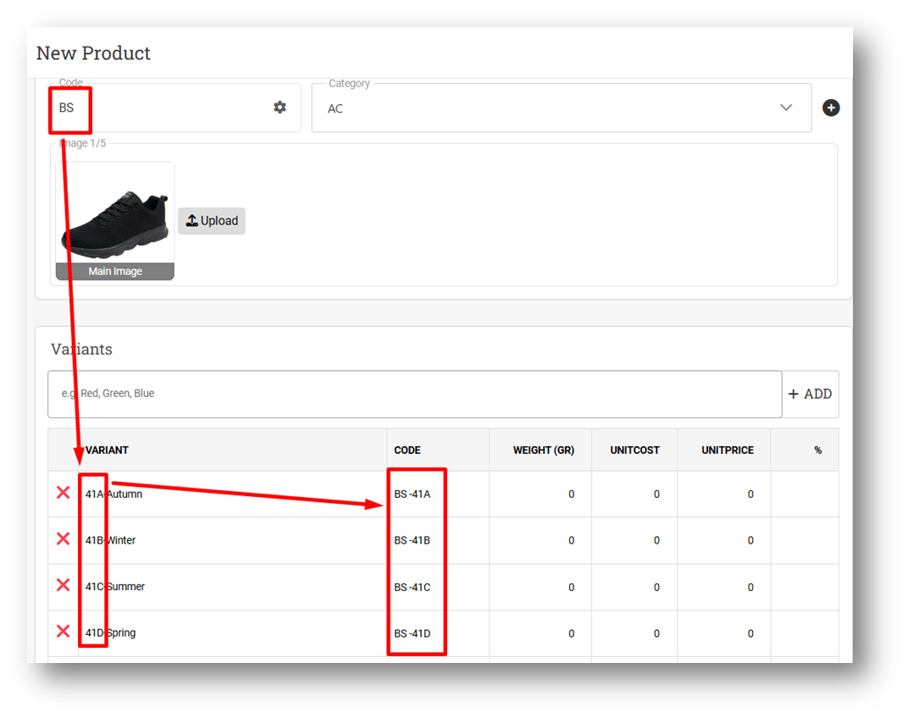Click the unit price in 41A-Autumn row

[750, 494]
